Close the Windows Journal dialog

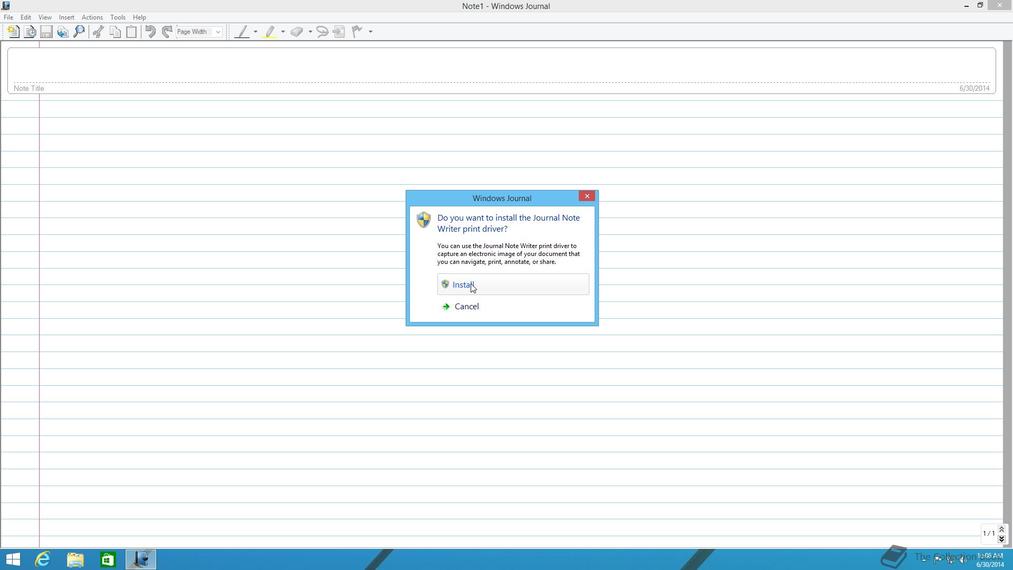point(587,196)
